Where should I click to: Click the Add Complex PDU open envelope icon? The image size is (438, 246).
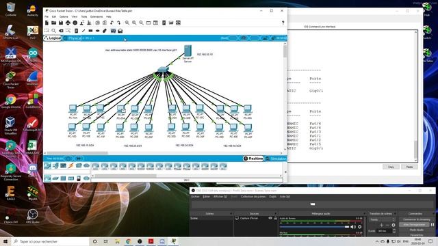coord(120,31)
